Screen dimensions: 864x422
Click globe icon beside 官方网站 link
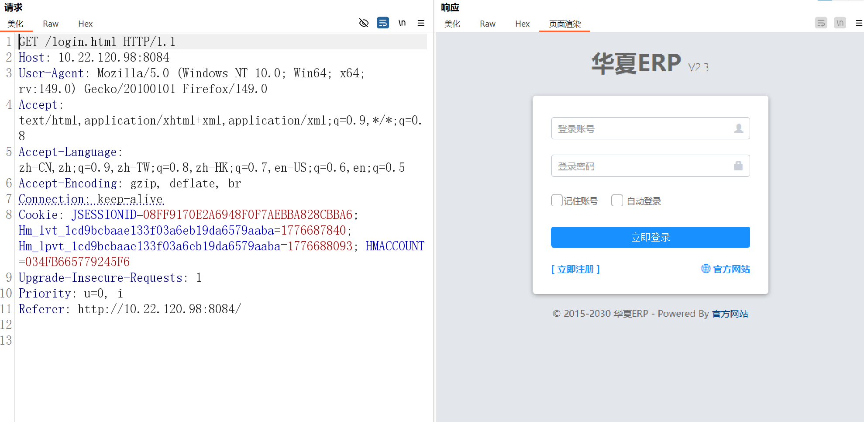coord(706,269)
